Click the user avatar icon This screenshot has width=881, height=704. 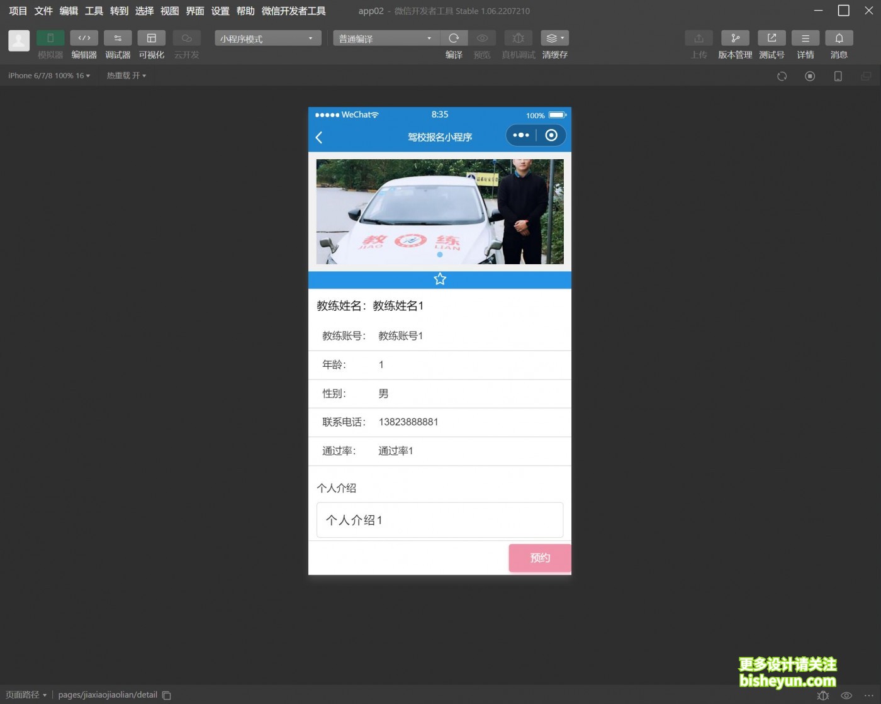(19, 41)
